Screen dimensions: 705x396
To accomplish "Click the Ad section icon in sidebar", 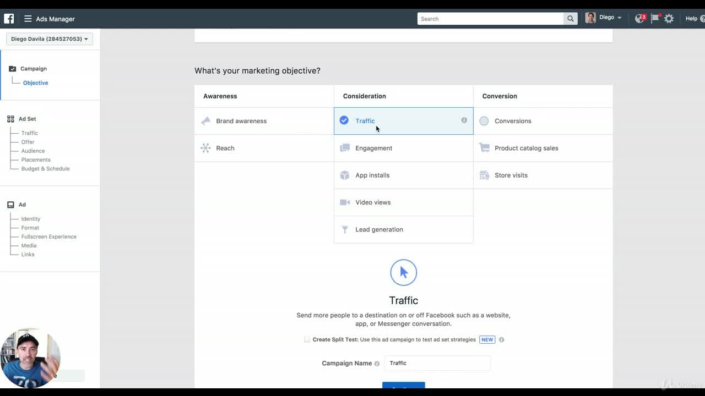I will click(10, 205).
